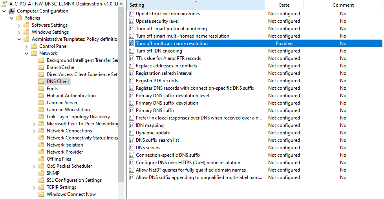Expand the QoS Packet Scheduler node
Screen dimensions: 384x199
point(34,166)
